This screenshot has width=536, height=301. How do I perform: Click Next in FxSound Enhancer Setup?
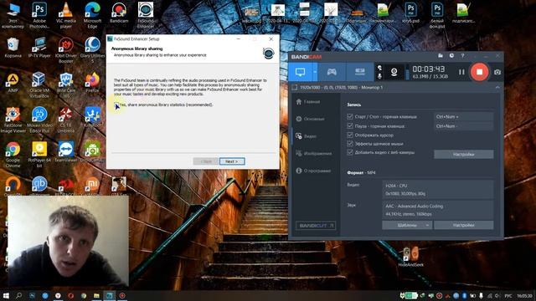coord(232,161)
